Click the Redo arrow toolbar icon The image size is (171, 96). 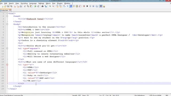(38, 6)
